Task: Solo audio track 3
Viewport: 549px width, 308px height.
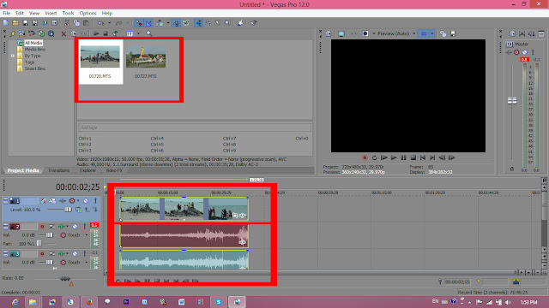Action: click(84, 253)
